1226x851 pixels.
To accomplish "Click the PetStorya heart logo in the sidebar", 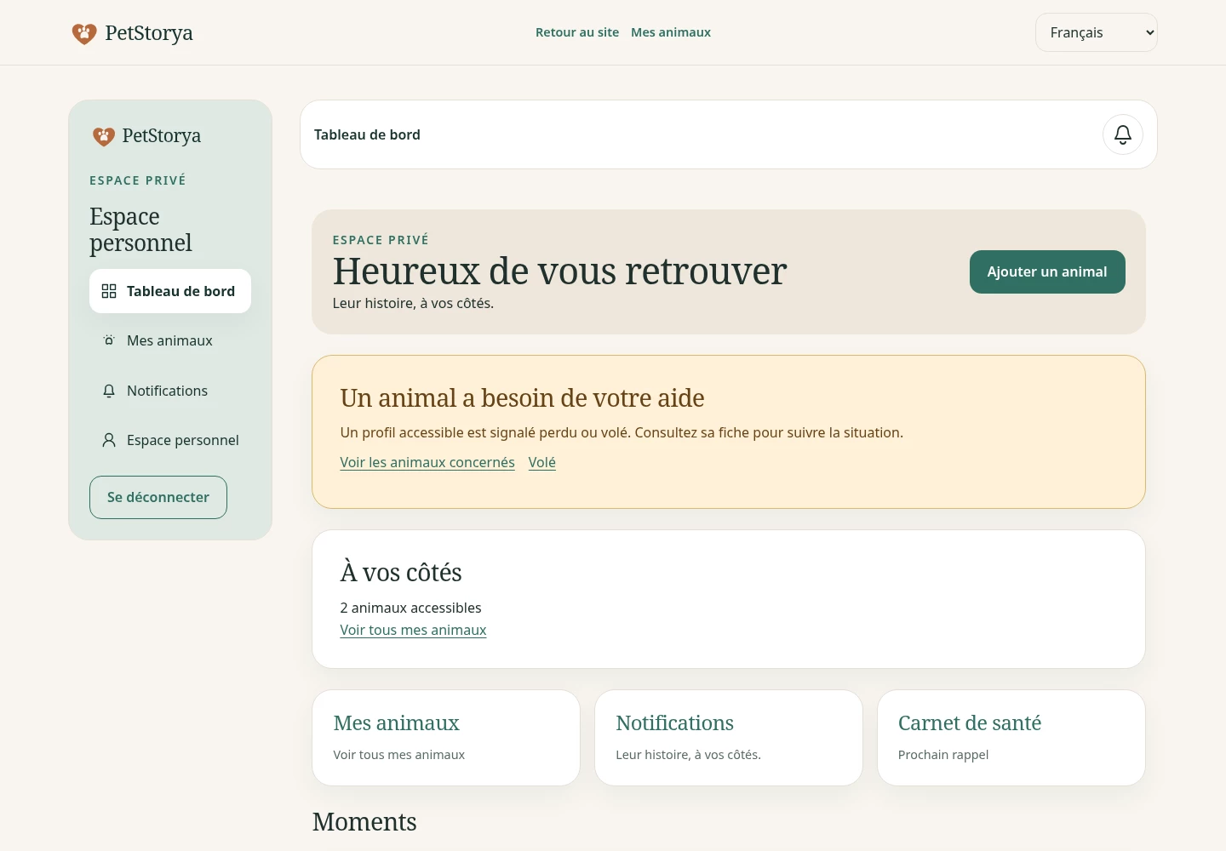I will [104, 136].
